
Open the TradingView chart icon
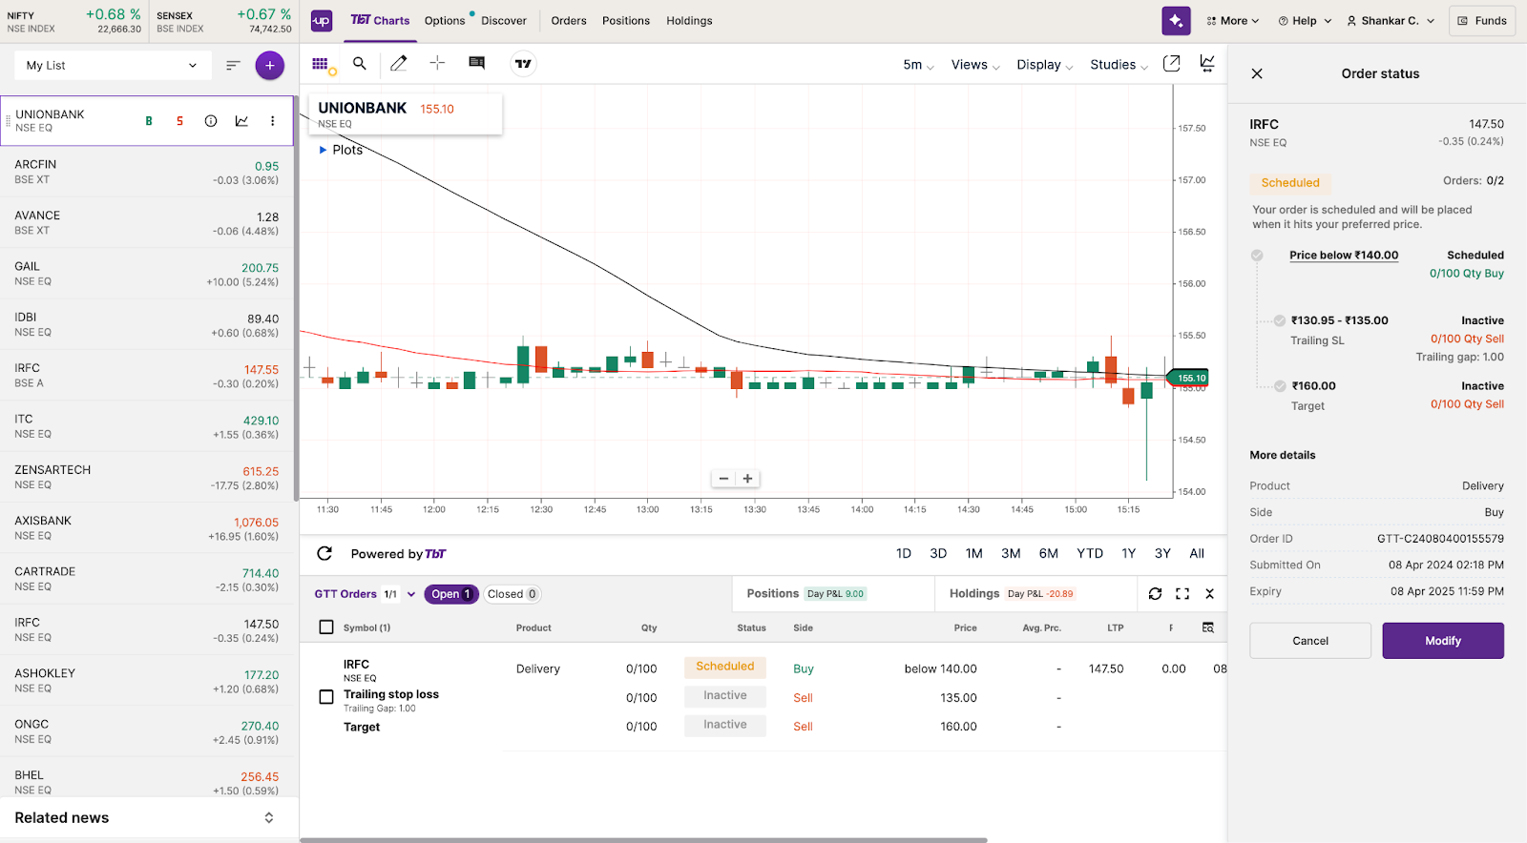tap(523, 64)
